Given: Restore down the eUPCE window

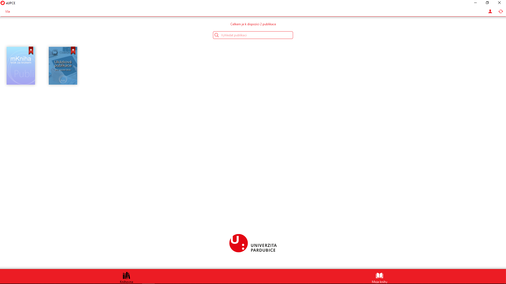Looking at the screenshot, I should click(487, 3).
